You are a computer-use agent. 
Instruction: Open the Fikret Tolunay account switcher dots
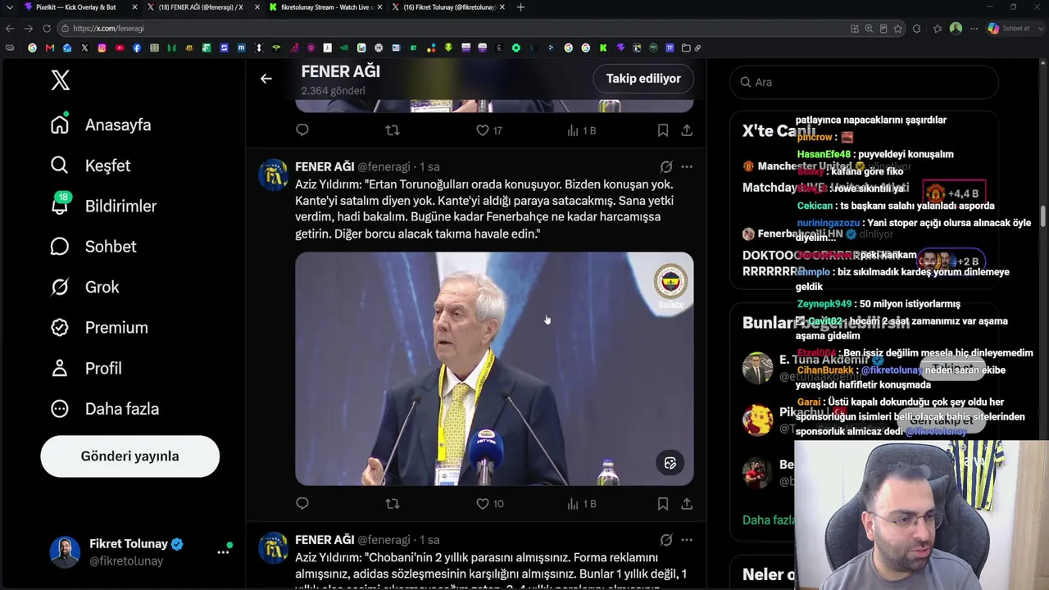pos(223,552)
